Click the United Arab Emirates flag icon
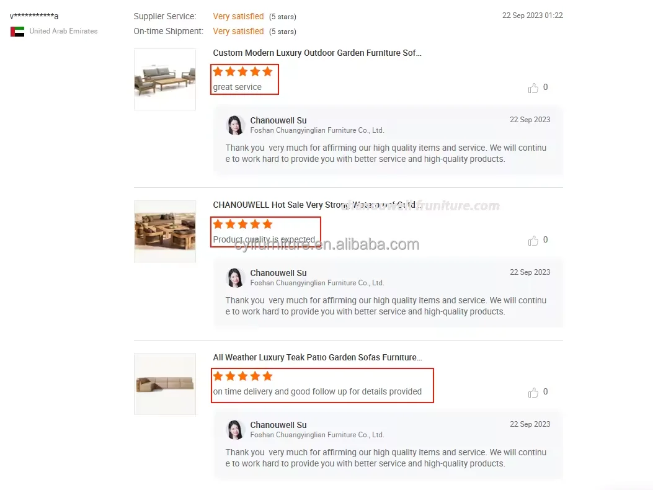Screen dimensions: 653x490 point(17,31)
